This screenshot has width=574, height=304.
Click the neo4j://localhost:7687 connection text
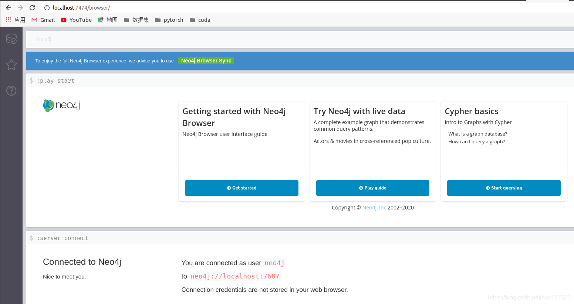pyautogui.click(x=235, y=276)
